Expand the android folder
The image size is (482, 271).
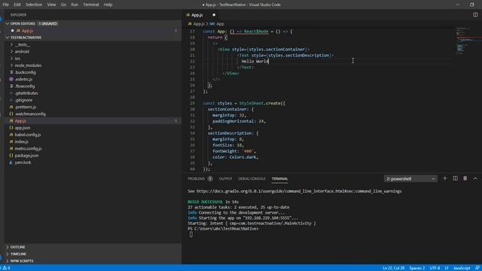(22, 52)
